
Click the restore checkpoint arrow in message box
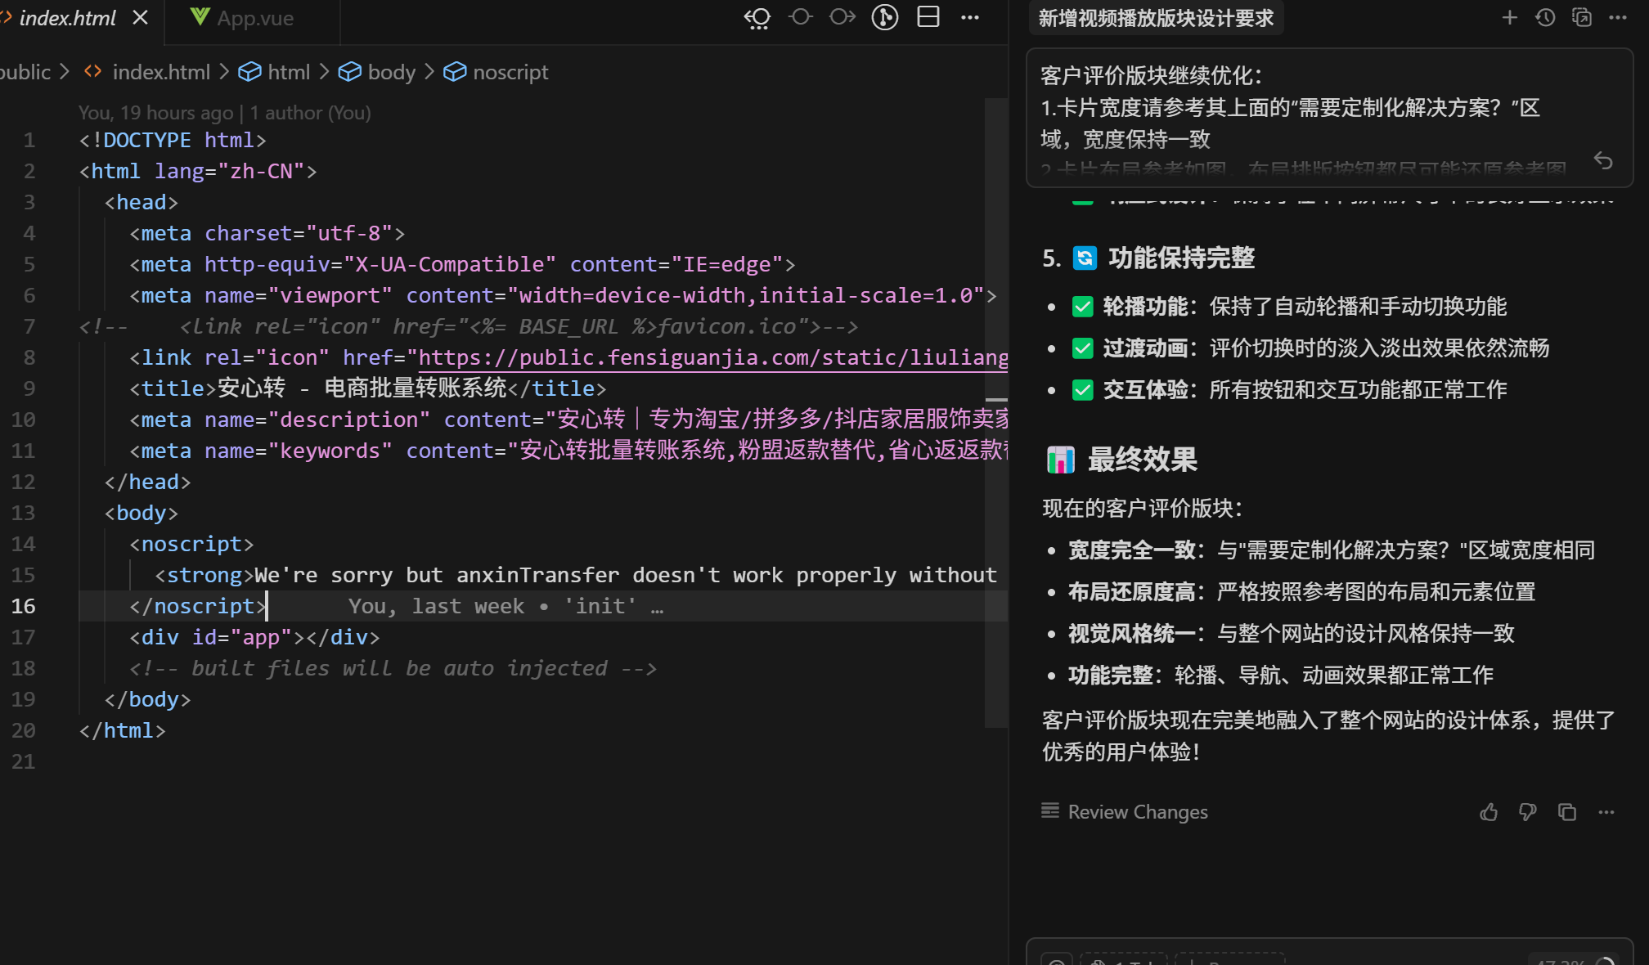[x=1603, y=161]
